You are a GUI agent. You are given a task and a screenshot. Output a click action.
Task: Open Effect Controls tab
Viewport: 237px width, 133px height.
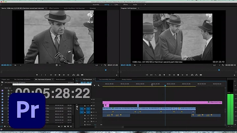[x=54, y=8]
